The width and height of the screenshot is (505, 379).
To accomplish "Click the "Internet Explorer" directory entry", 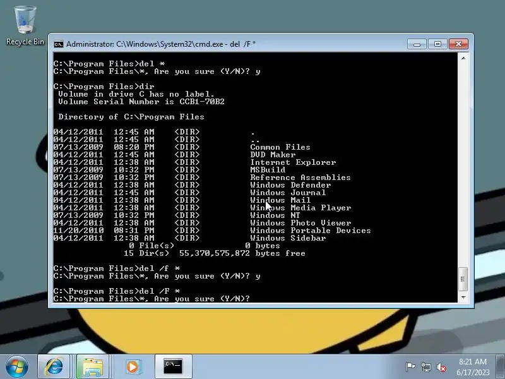I will [293, 162].
